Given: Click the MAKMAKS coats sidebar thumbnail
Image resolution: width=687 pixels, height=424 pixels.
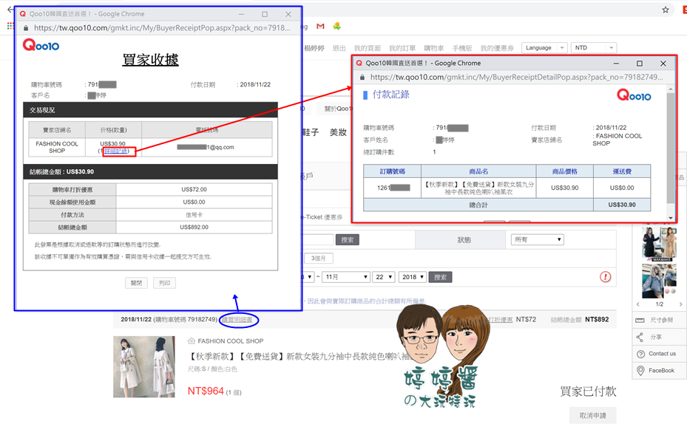Looking at the screenshot, I should tap(660, 244).
